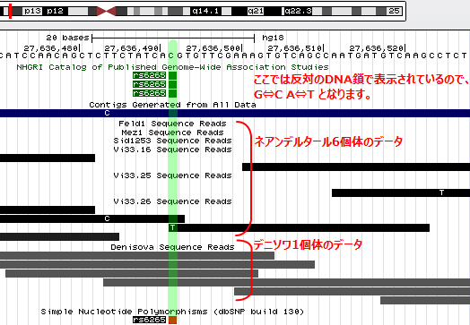Click the topmost rs6265 label in NHGRI track
Image resolution: width=470 pixels, height=325 pixels.
tap(149, 75)
